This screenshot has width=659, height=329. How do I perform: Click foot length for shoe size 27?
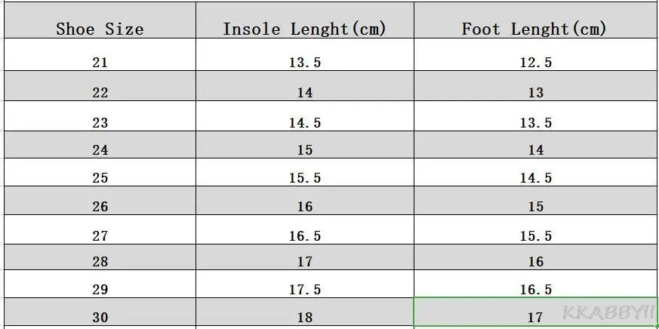535,236
